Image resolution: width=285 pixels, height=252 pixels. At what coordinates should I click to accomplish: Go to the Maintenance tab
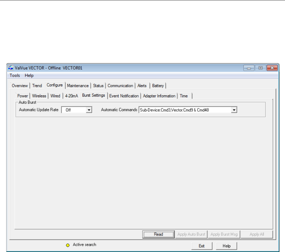pos(78,85)
